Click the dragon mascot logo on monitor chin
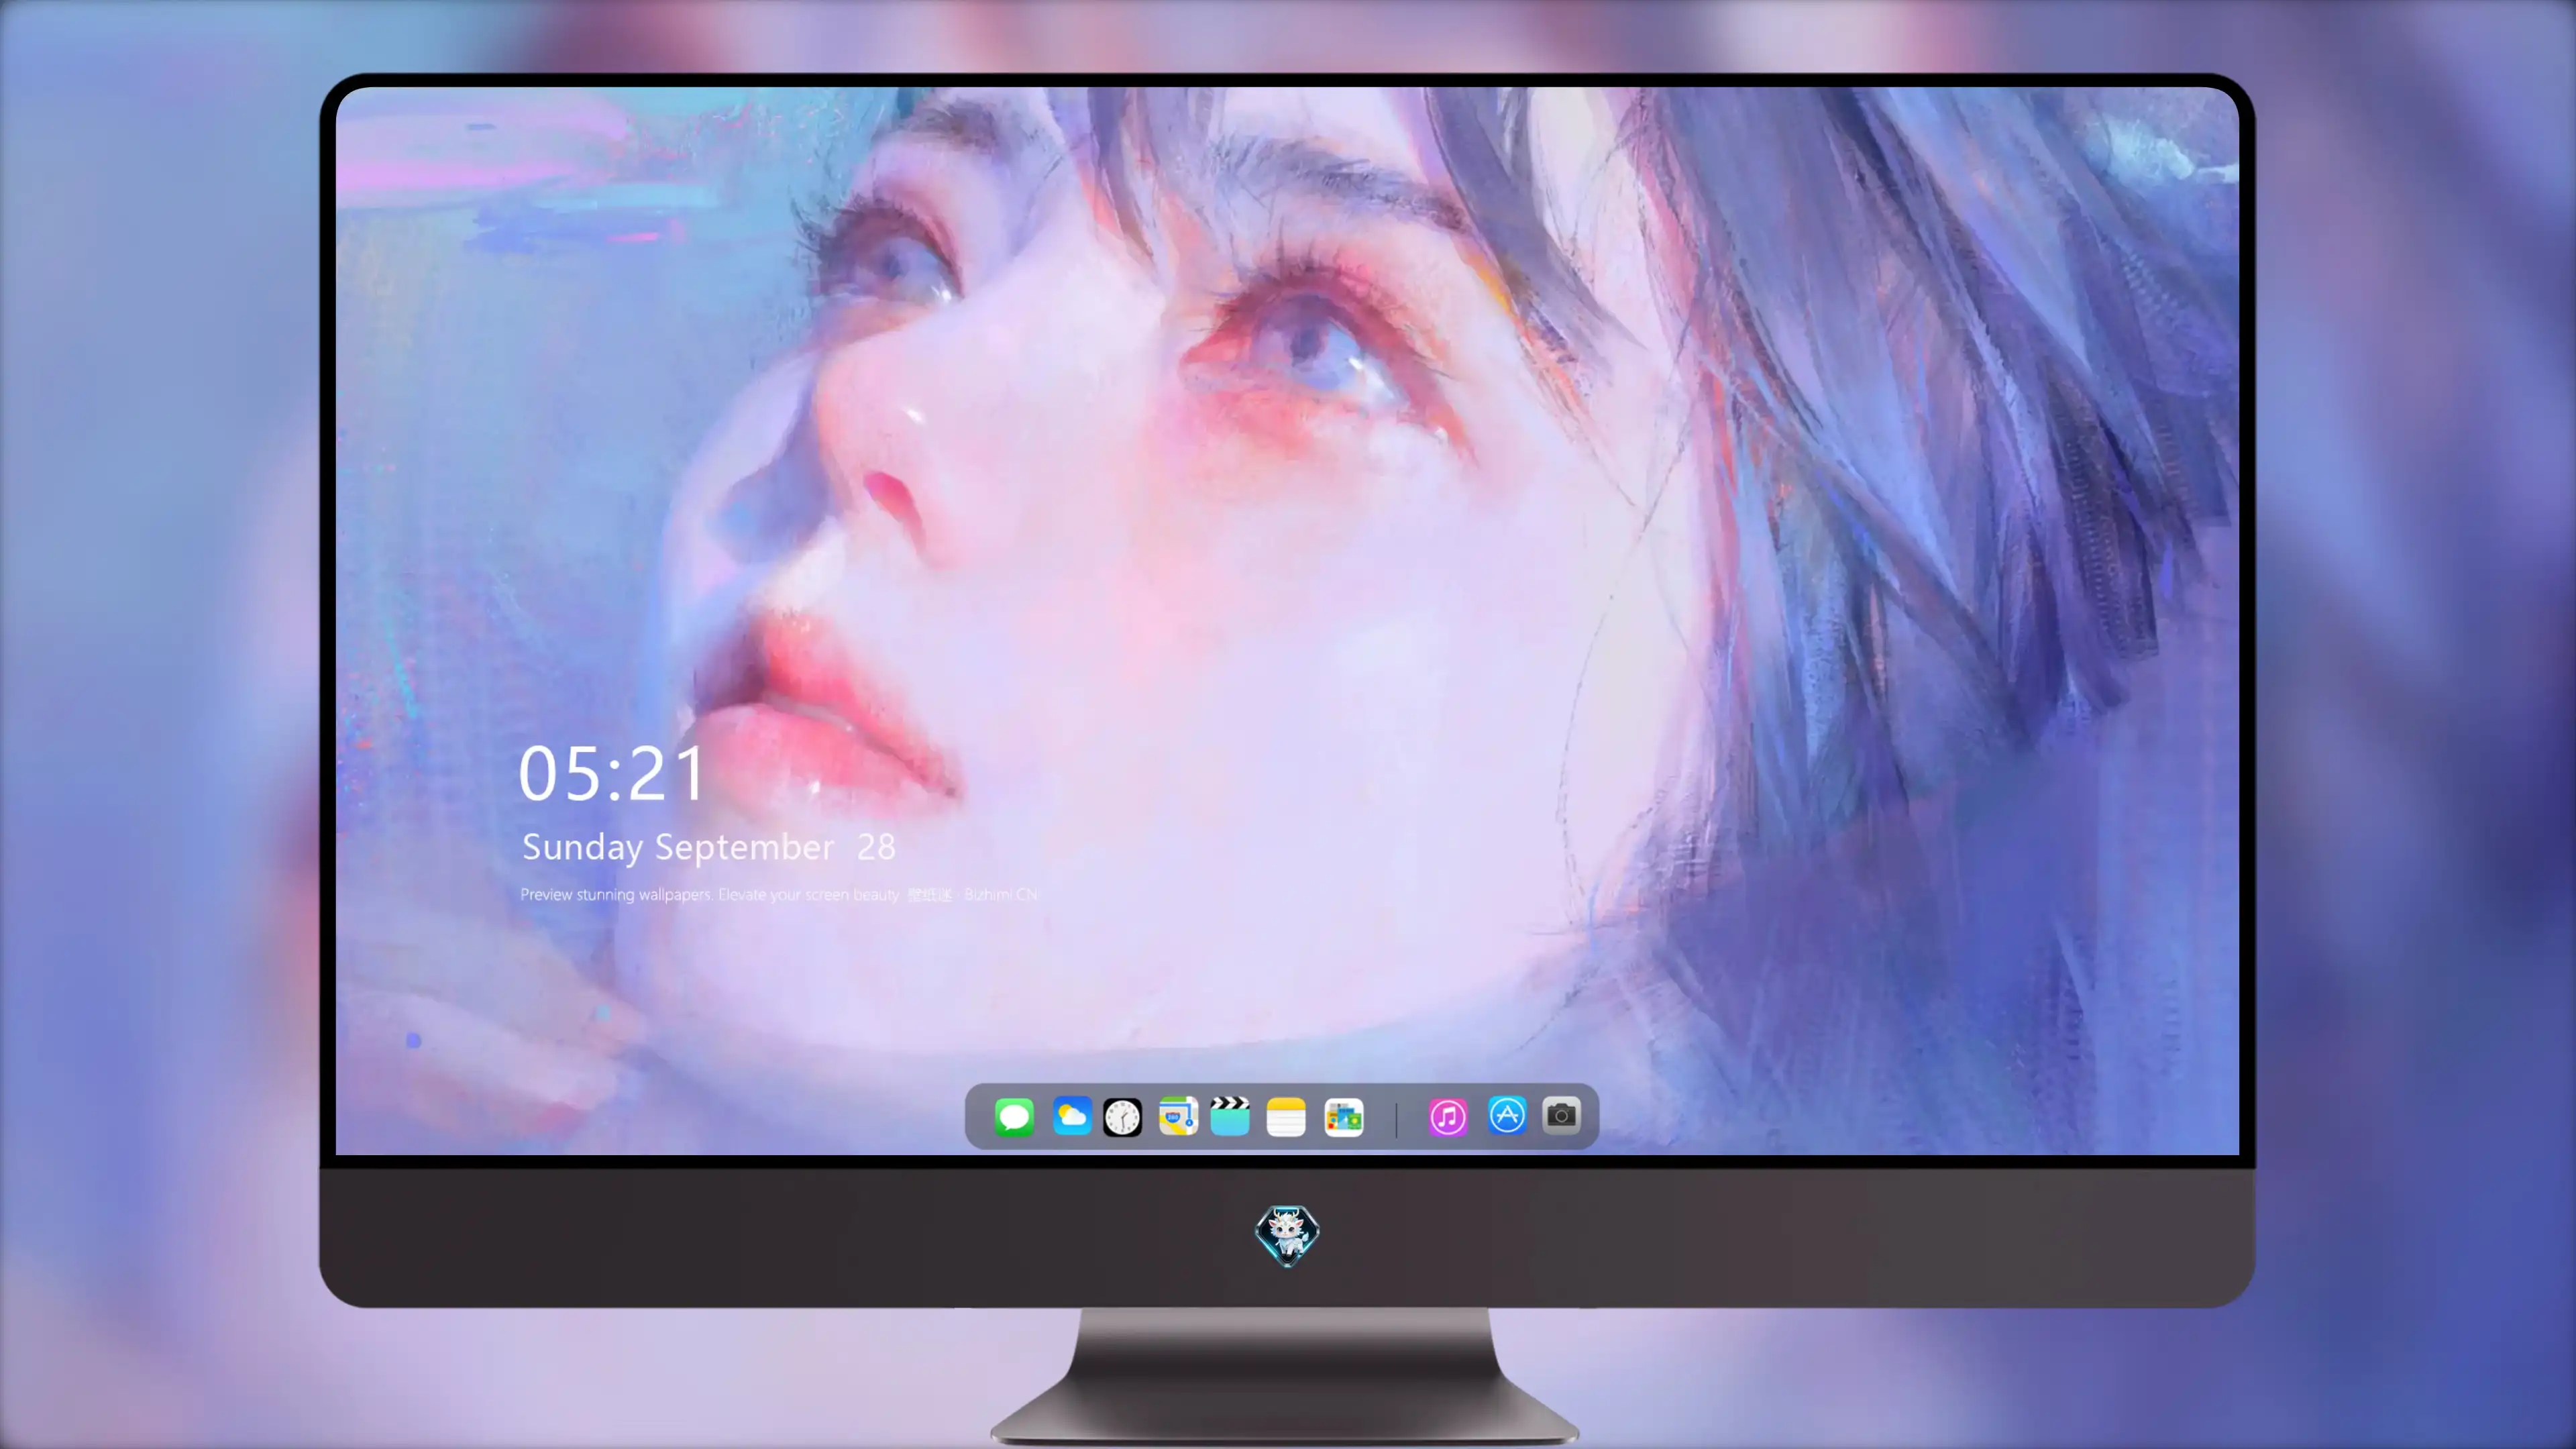 click(1287, 1235)
